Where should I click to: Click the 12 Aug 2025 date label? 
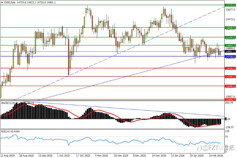(x=8, y=155)
